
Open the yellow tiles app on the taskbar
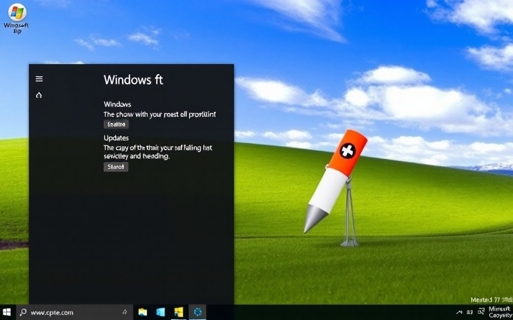point(179,312)
